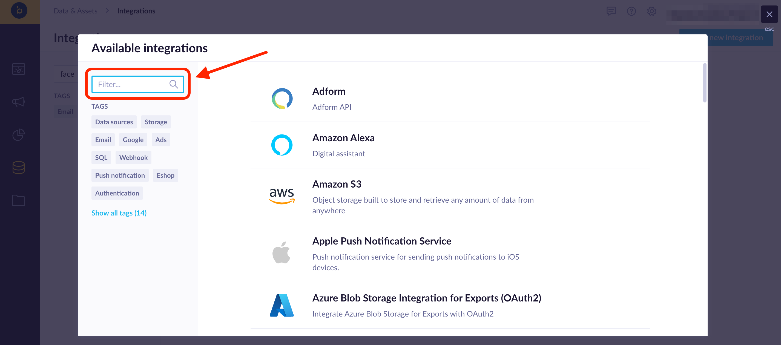The height and width of the screenshot is (345, 781).
Task: Open the campaigns megaphone sidebar icon
Action: pyautogui.click(x=19, y=102)
